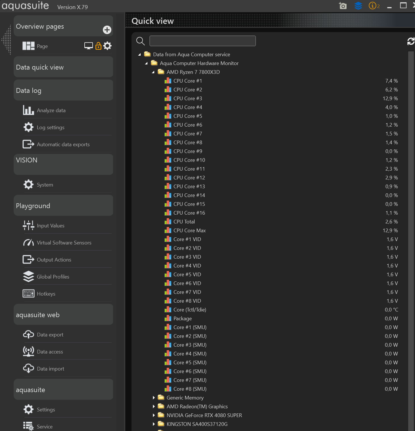Image resolution: width=415 pixels, height=431 pixels.
Task: Open the blue layers profile icon
Action: (358, 6)
